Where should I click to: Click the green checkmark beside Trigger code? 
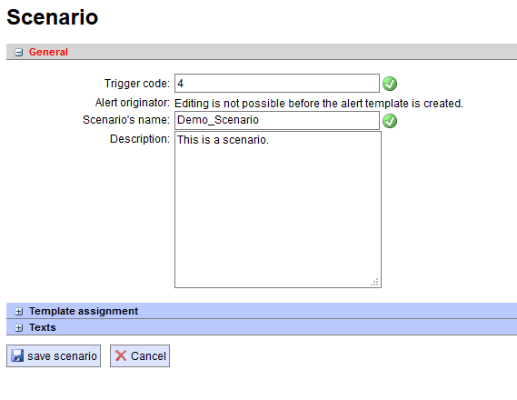pos(390,84)
